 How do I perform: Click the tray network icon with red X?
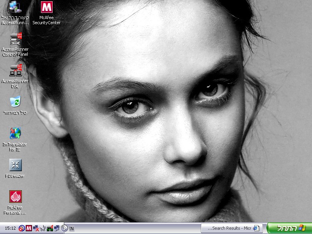(x=36, y=228)
